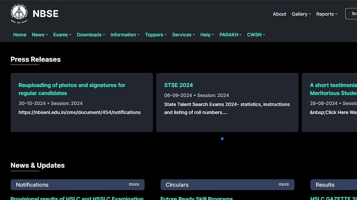Go to the About page
Viewport: 357px width, 200px height.
click(279, 14)
